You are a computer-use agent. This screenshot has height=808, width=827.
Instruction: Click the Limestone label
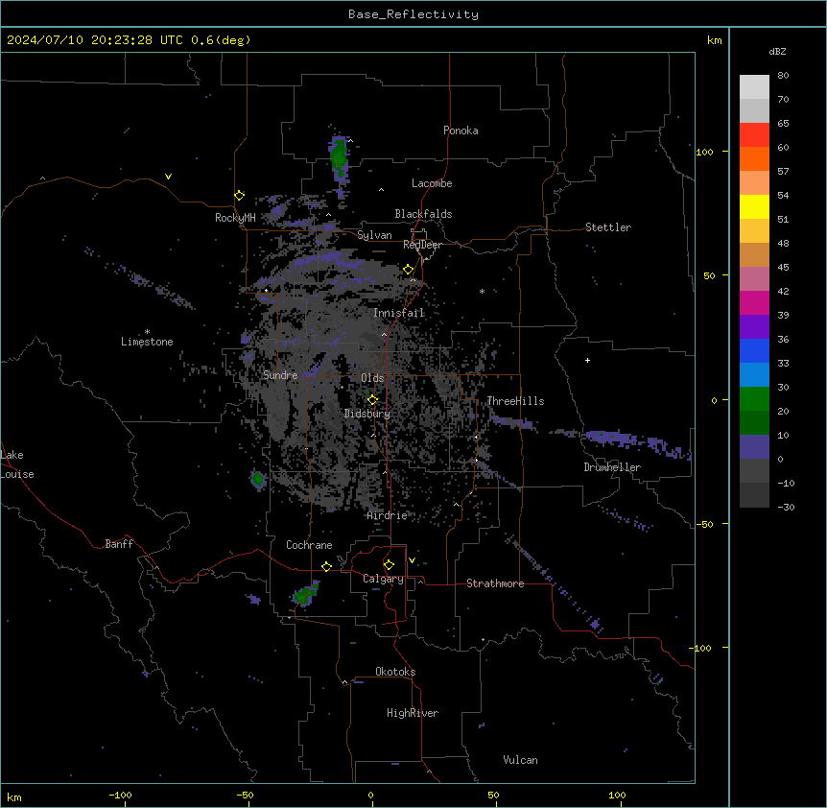(x=147, y=342)
